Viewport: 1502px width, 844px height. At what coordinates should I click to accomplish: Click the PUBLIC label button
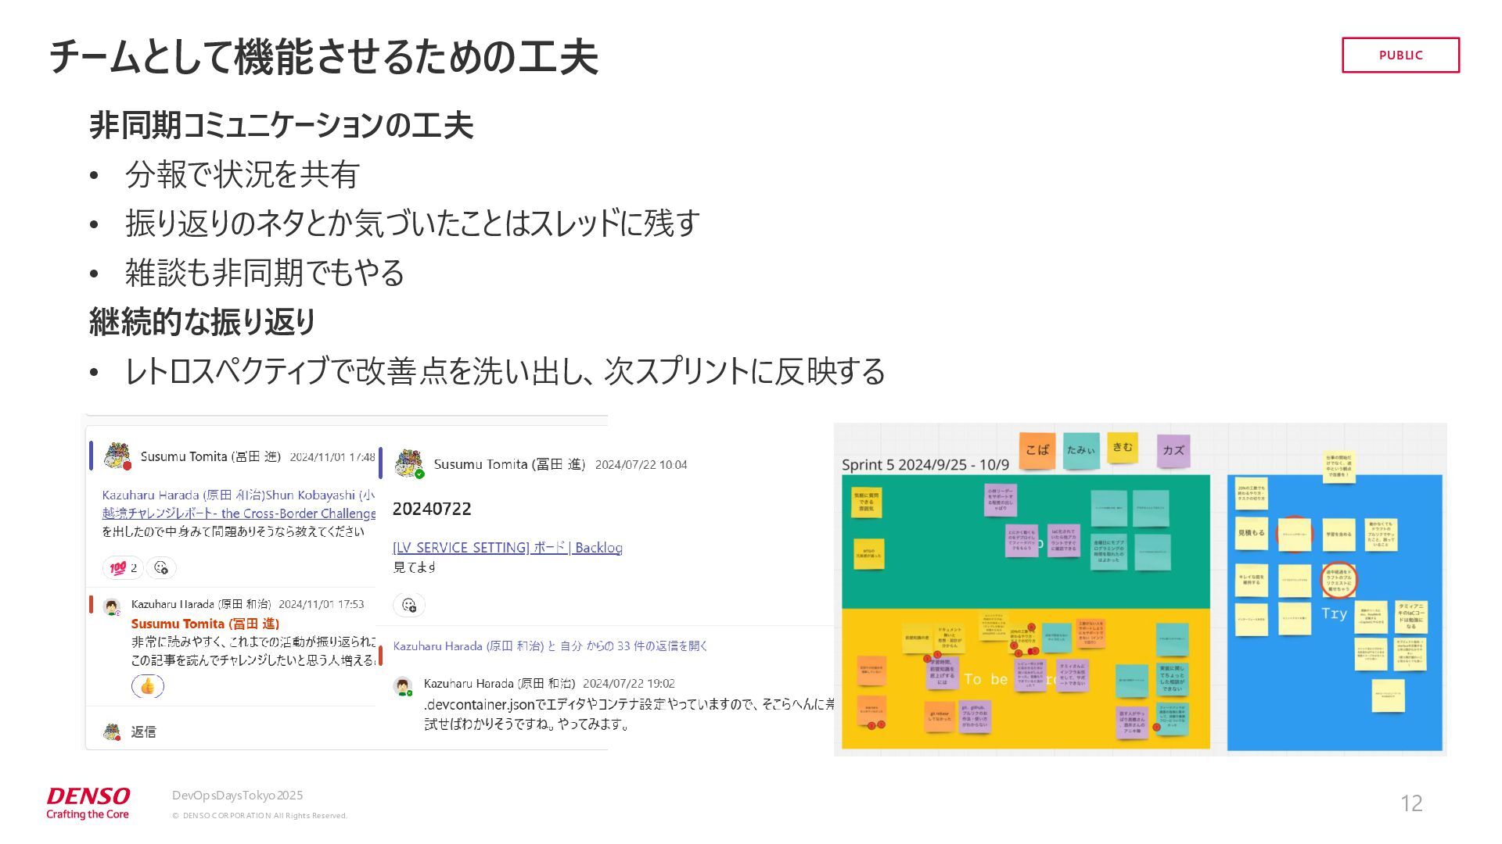tap(1400, 55)
